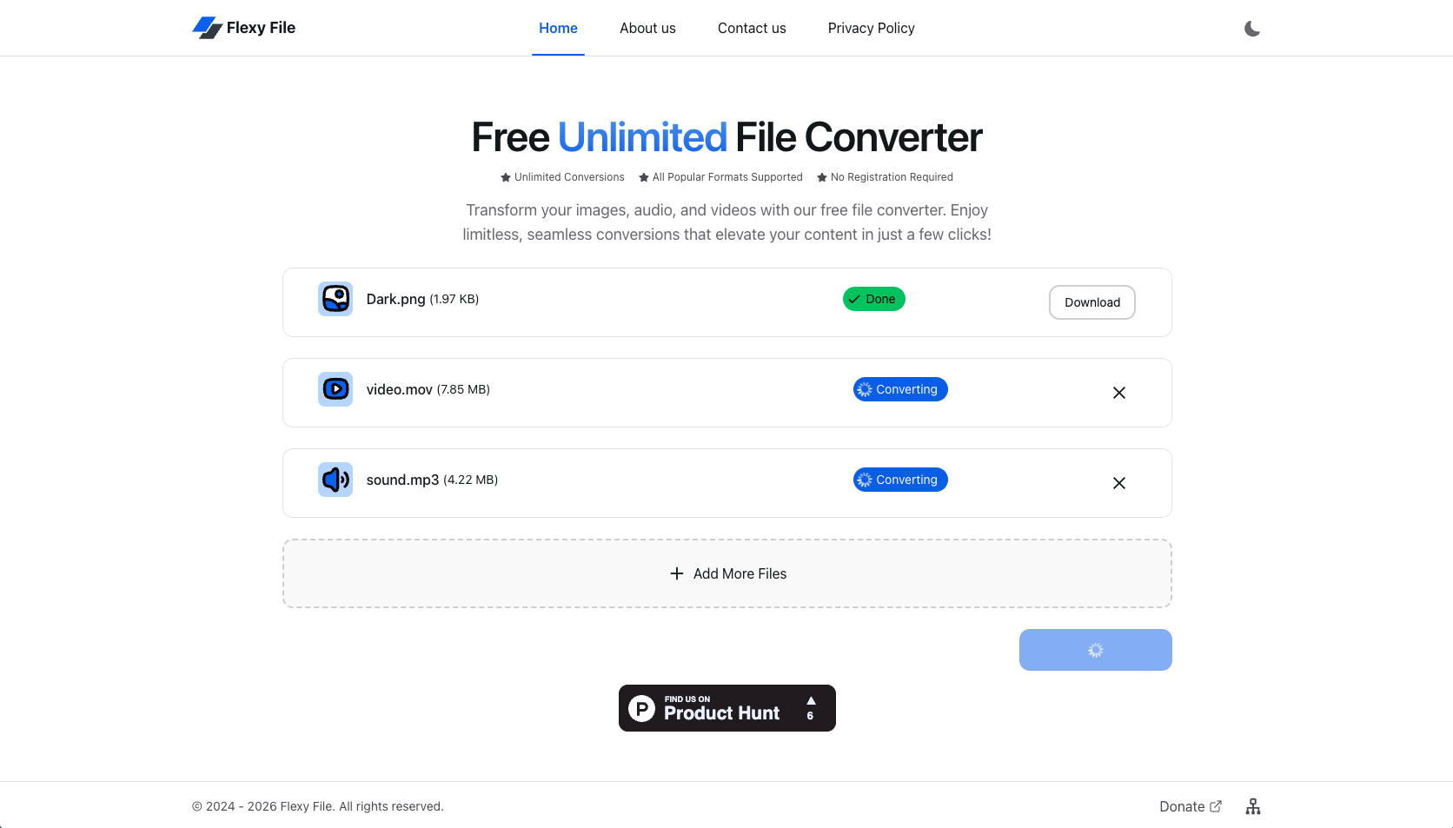Download the converted Dark.png file
The width and height of the screenshot is (1453, 828).
pyautogui.click(x=1091, y=301)
